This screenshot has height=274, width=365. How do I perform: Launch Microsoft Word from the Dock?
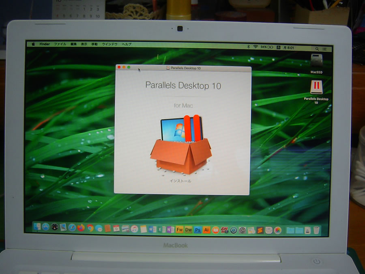[152, 229]
